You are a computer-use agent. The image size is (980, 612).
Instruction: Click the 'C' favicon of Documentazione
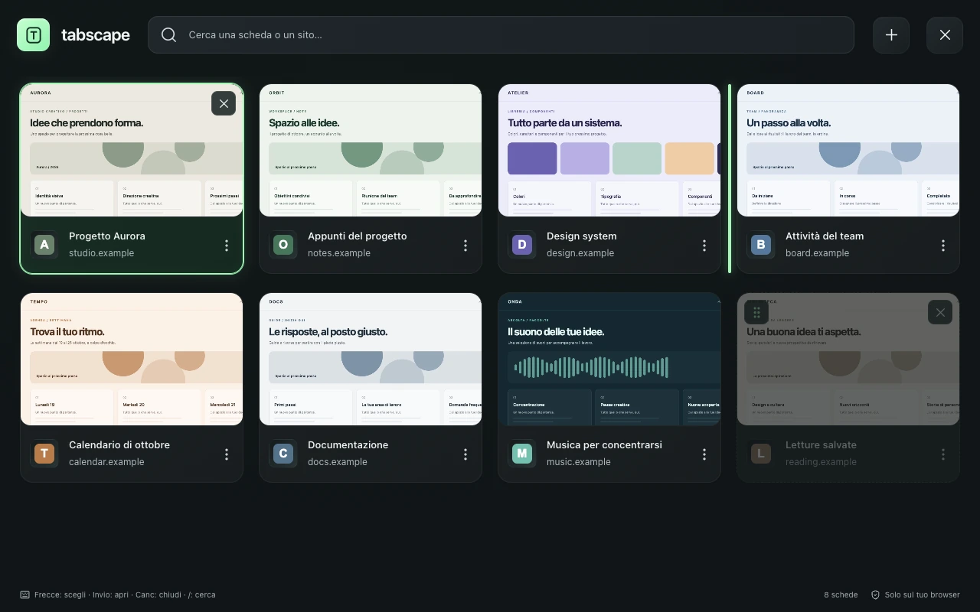pos(283,454)
